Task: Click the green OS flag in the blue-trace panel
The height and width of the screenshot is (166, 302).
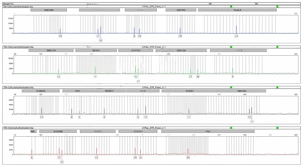Action: tap(231, 6)
